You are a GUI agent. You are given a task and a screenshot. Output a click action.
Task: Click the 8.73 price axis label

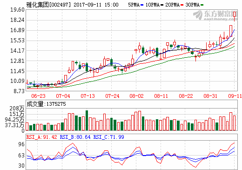[x=19, y=91]
